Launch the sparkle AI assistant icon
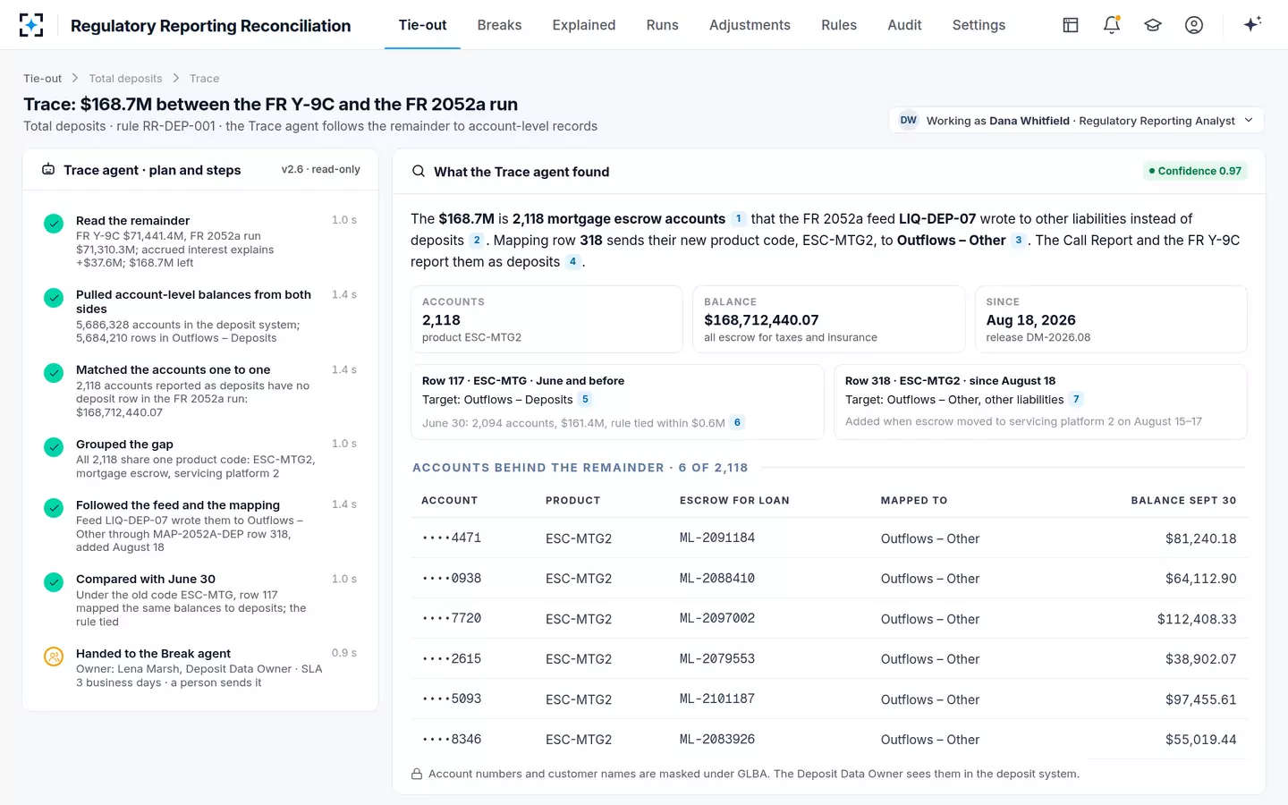The height and width of the screenshot is (805, 1288). click(1252, 24)
